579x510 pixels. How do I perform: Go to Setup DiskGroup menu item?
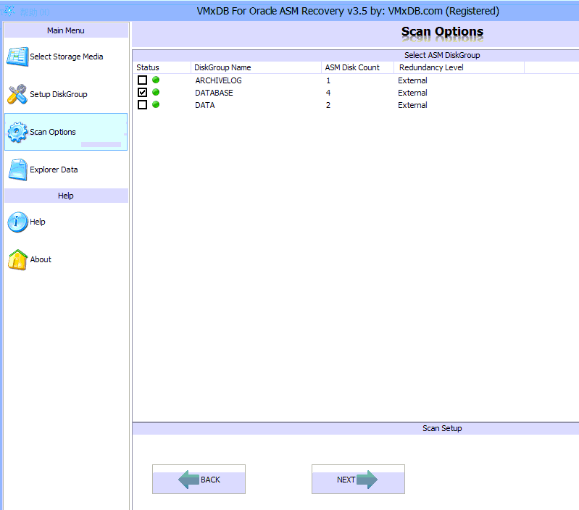tap(59, 94)
